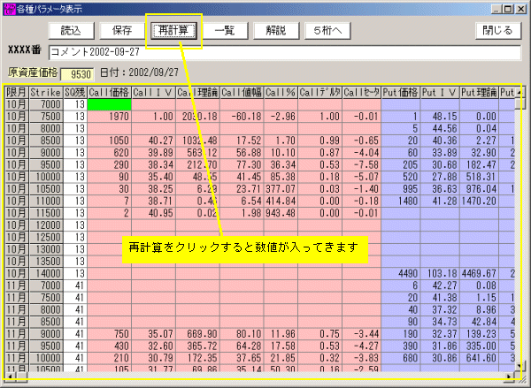Click Call theta cell -4.27
This screenshot has width=531, height=388.
coord(362,346)
